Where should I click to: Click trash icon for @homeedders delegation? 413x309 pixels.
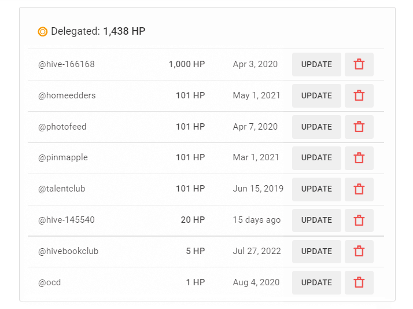click(359, 95)
